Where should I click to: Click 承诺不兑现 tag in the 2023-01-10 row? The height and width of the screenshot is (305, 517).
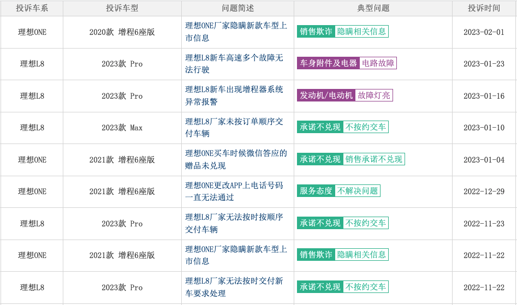[320, 127]
